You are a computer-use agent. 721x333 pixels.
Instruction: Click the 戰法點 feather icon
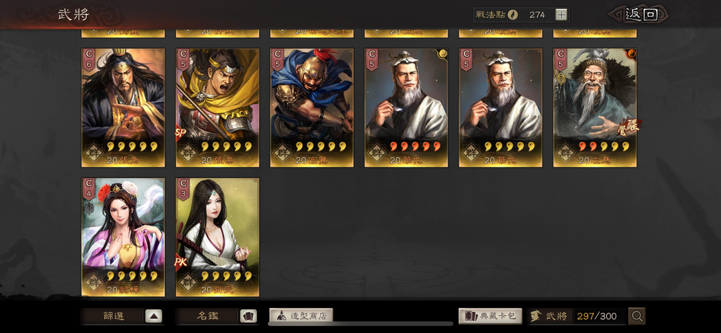pyautogui.click(x=513, y=14)
